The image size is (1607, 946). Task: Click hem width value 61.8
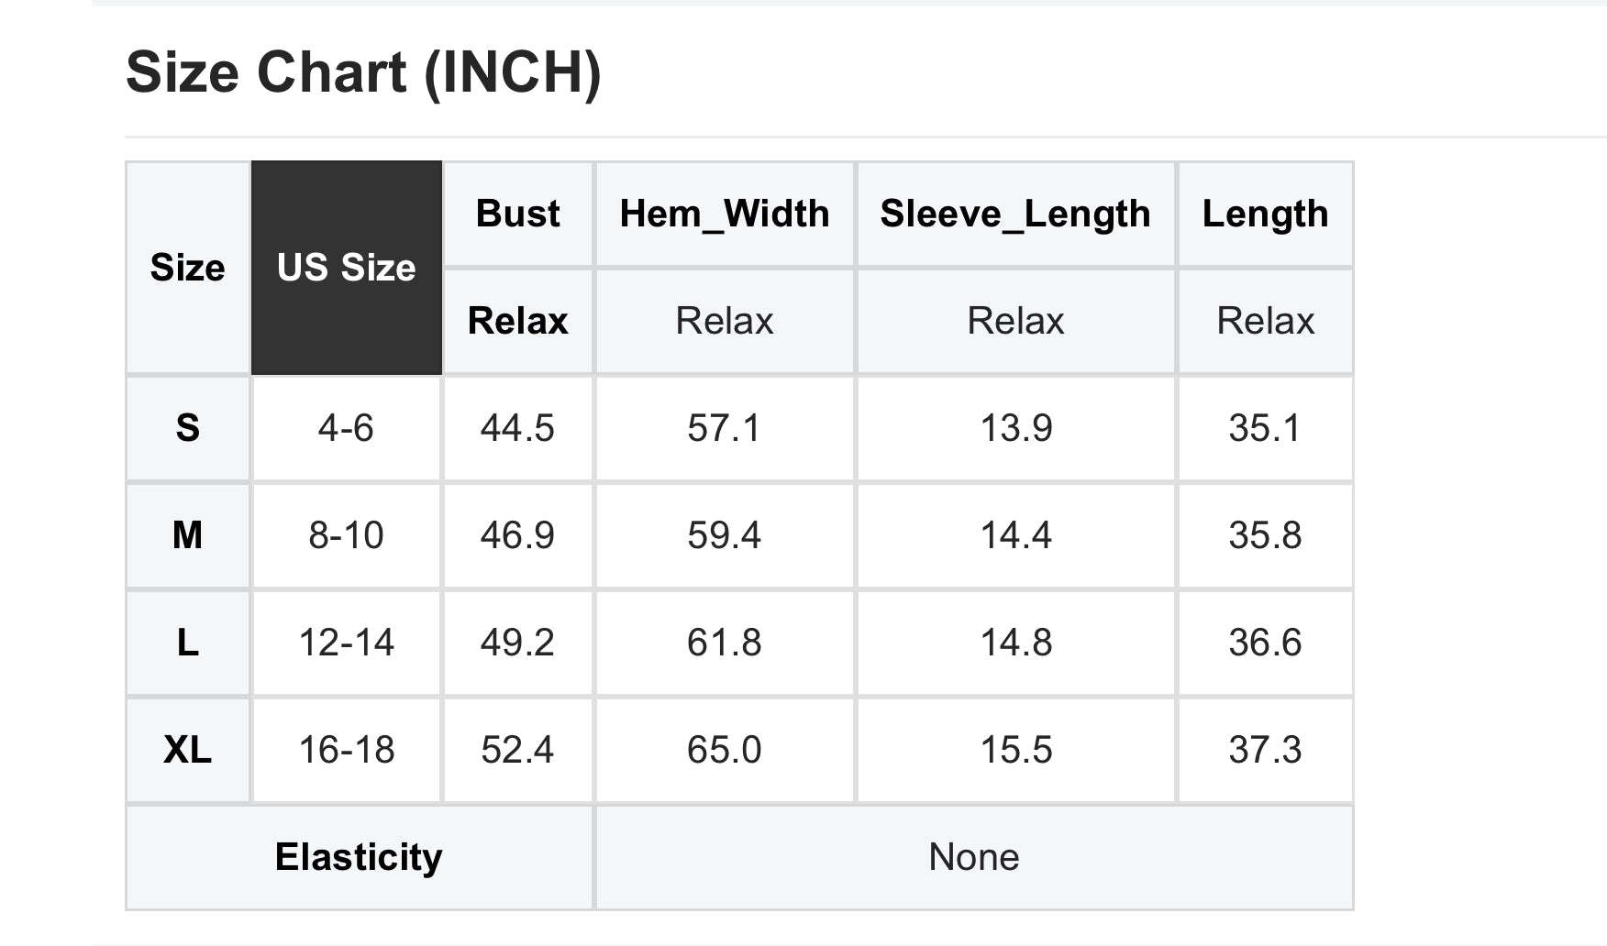(725, 643)
